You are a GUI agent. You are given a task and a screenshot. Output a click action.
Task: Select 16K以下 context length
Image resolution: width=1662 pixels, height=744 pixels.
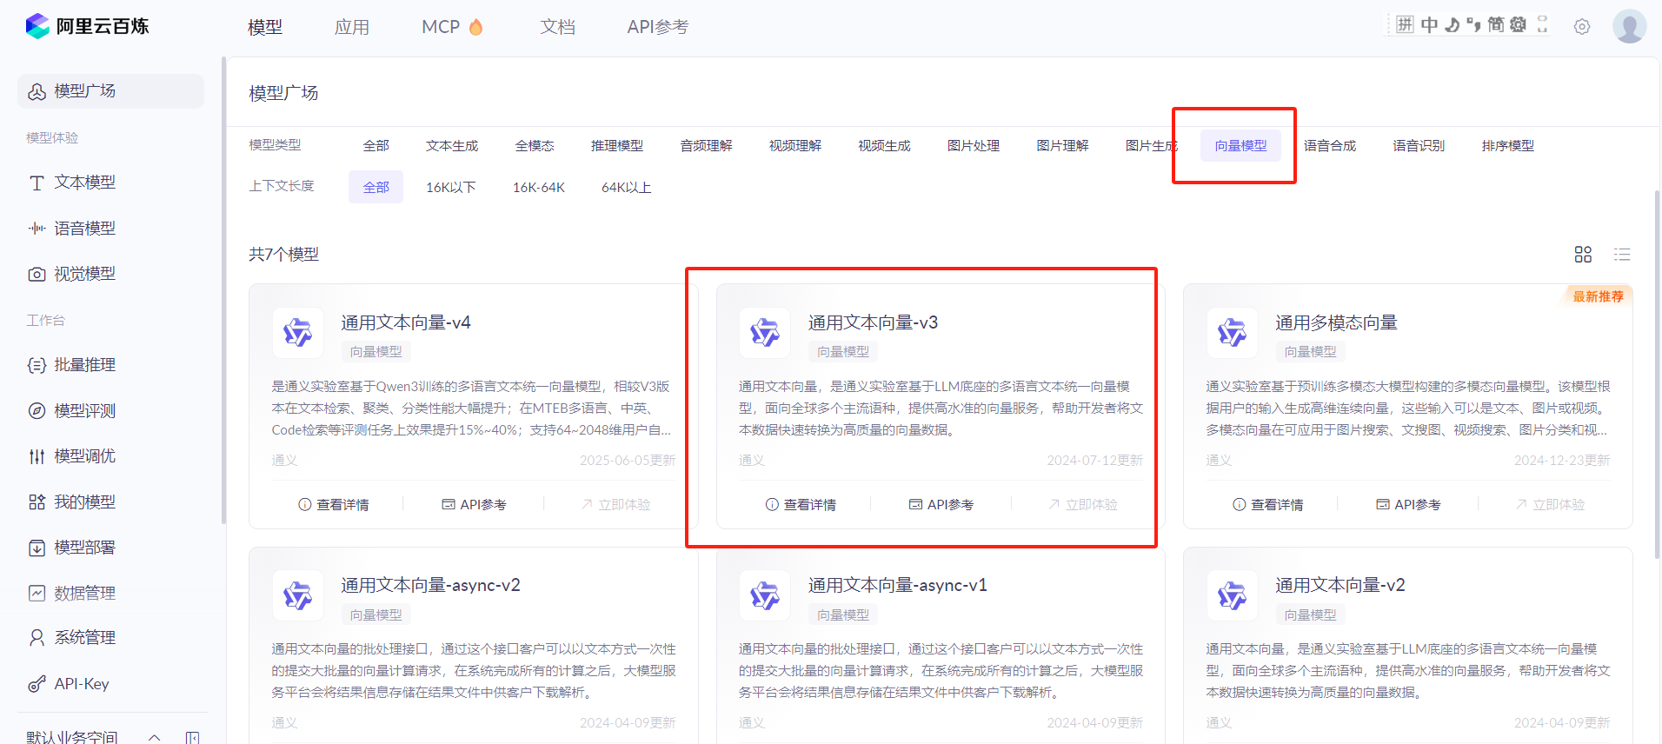pyautogui.click(x=451, y=187)
